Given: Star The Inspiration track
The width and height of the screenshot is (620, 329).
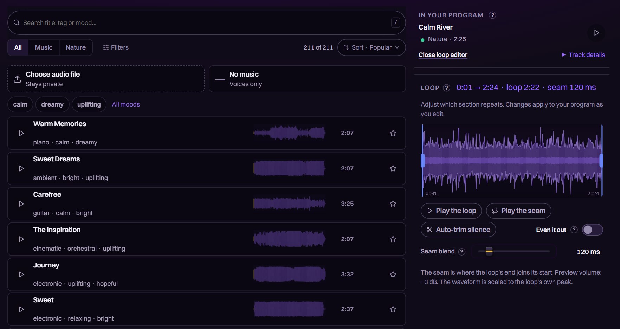Looking at the screenshot, I should click(x=393, y=239).
